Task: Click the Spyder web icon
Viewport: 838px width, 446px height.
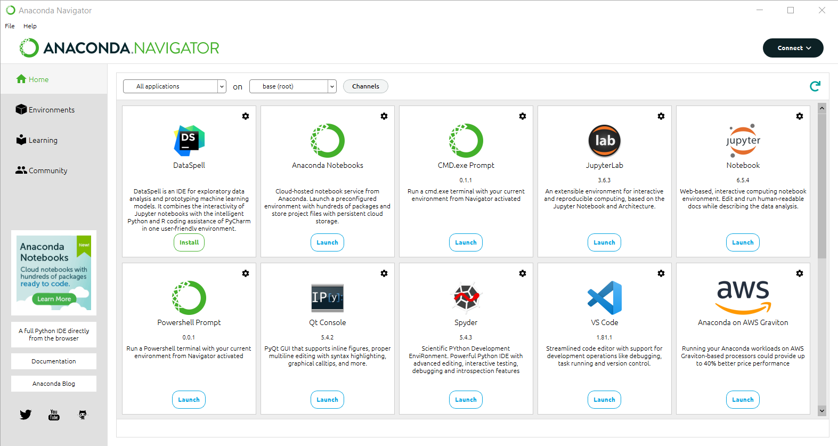Action: [x=466, y=297]
